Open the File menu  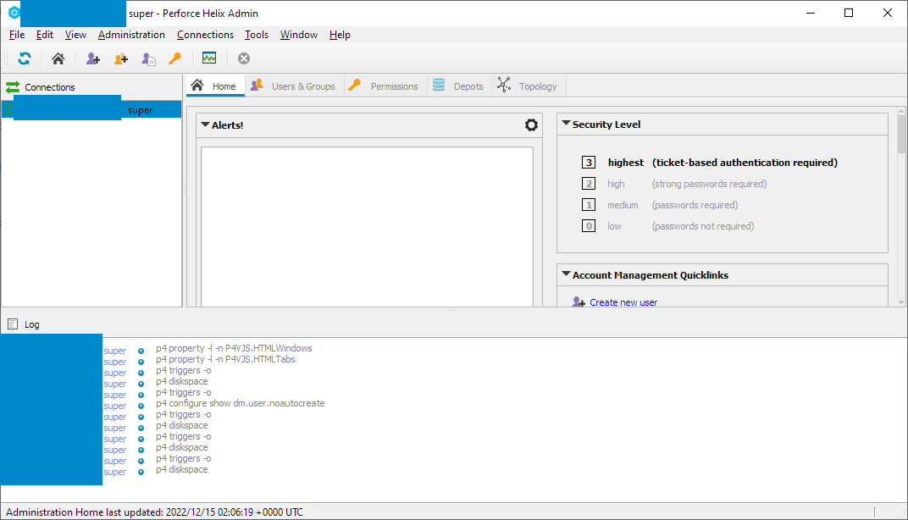pyautogui.click(x=17, y=35)
